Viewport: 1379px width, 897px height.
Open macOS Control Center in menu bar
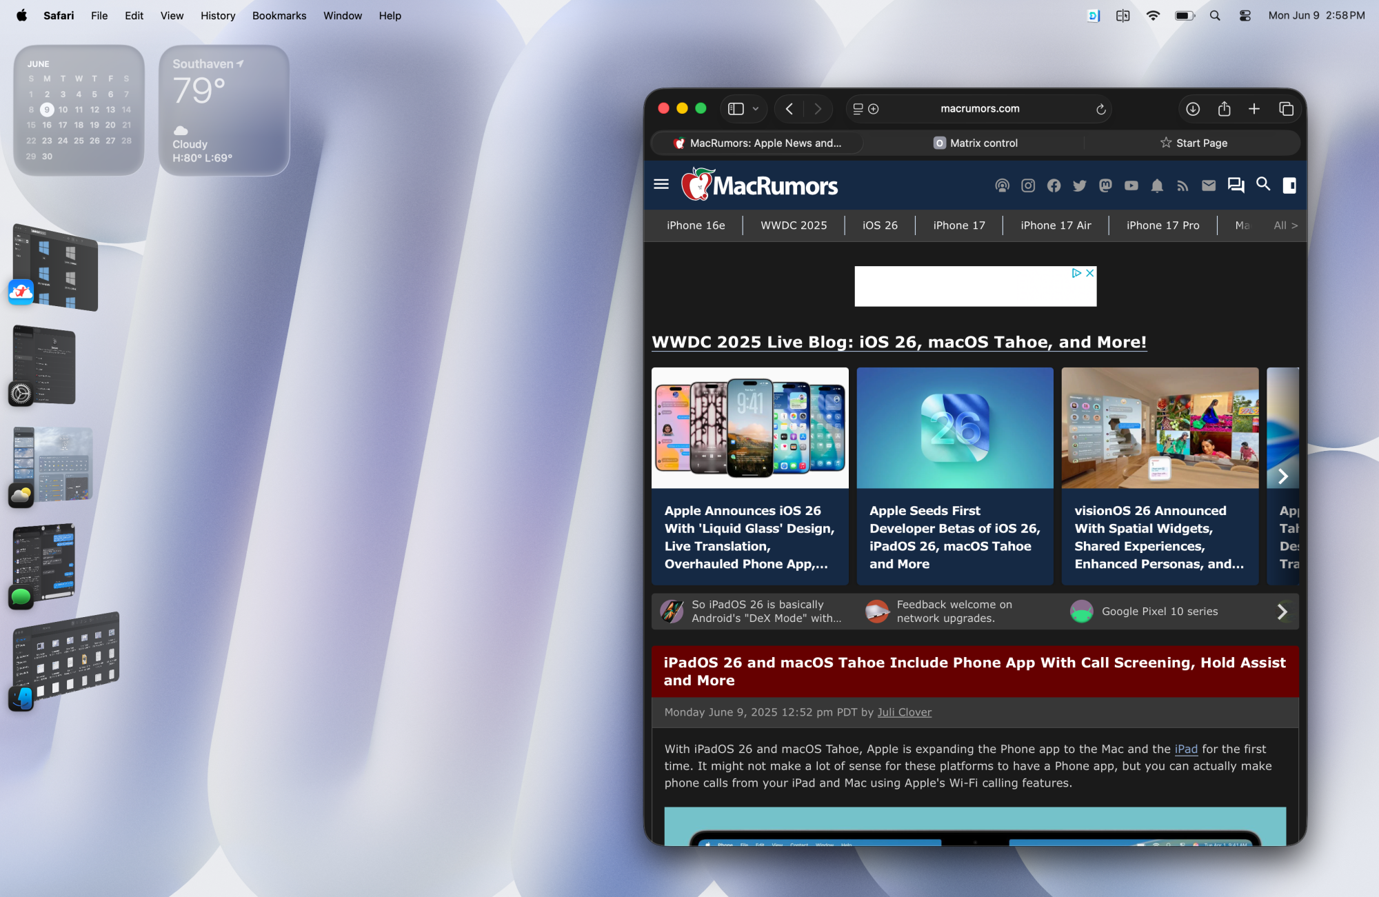[1245, 15]
